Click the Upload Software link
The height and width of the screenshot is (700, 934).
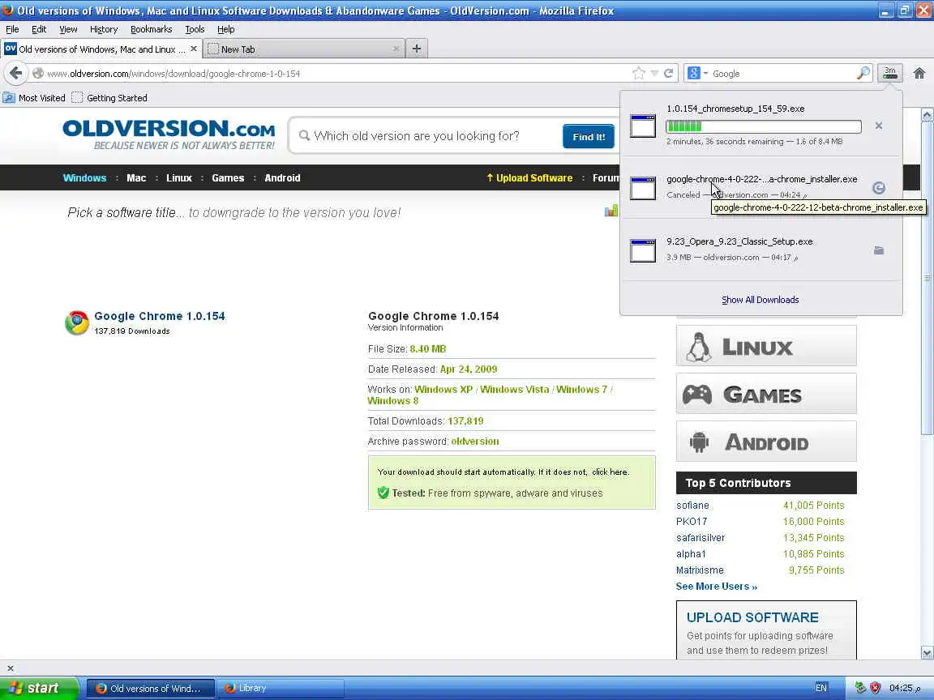pos(529,178)
